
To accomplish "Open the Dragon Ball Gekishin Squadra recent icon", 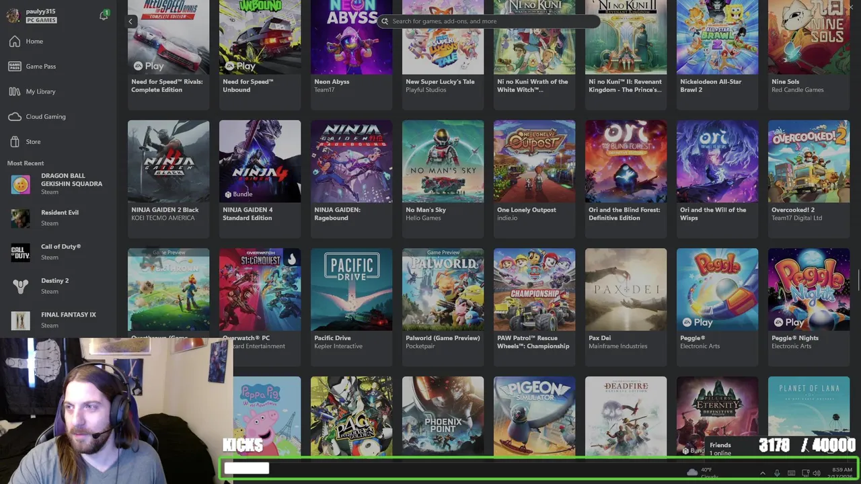I will tap(21, 184).
